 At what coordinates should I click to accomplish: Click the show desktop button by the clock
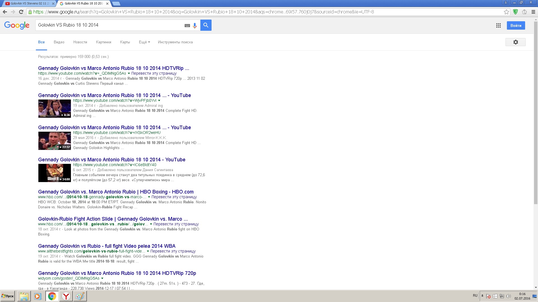pos(535,296)
